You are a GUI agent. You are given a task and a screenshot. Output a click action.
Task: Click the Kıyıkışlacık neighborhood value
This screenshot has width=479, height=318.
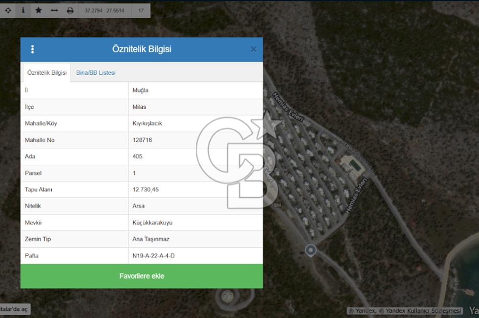[147, 124]
